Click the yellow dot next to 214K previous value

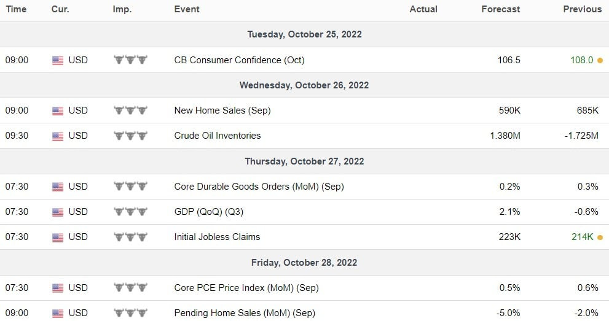(600, 238)
